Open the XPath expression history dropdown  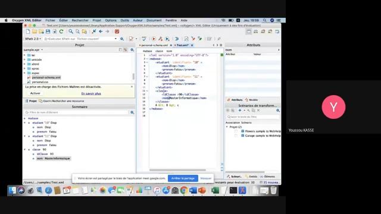click(x=115, y=39)
